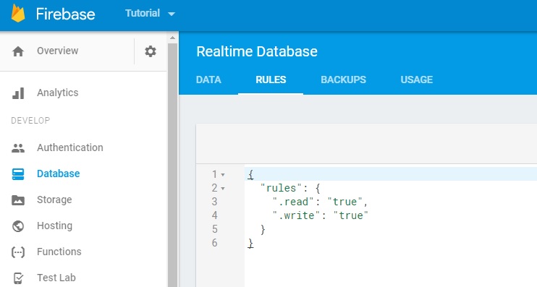
Task: Open Hosting label in sidebar
Action: [54, 226]
